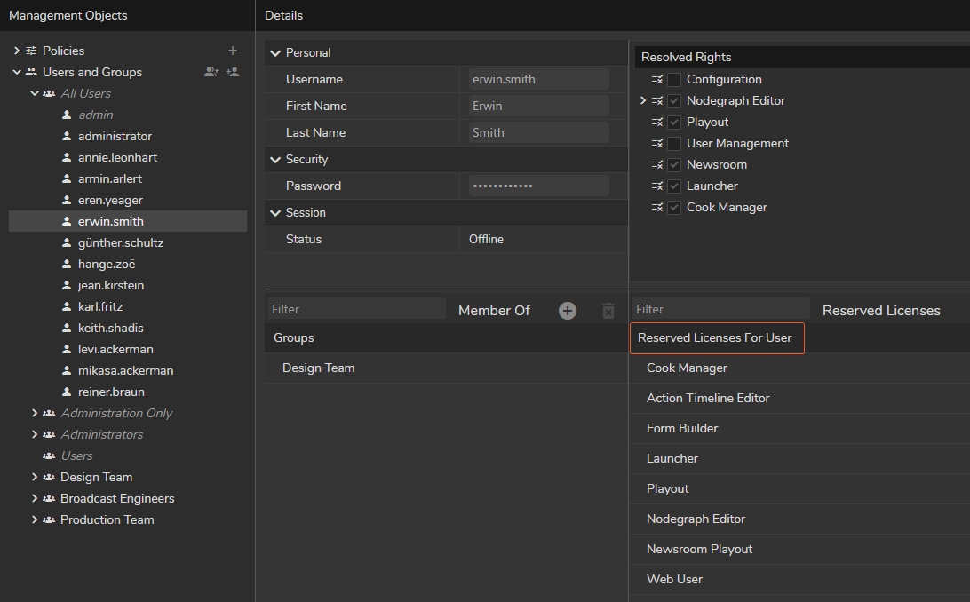Click the First Name input field
The image size is (970, 602).
(538, 106)
